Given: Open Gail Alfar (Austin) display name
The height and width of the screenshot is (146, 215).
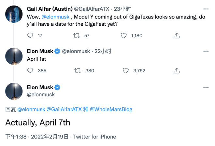Looking at the screenshot, I should (50, 9).
